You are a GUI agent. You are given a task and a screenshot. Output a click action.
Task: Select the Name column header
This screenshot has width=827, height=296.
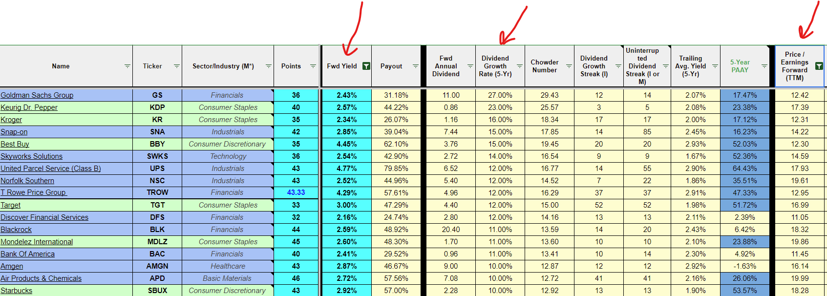pyautogui.click(x=66, y=66)
